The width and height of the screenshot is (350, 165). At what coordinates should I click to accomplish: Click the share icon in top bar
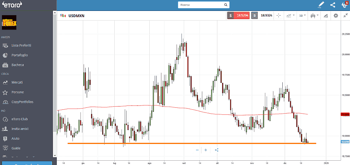click(x=332, y=5)
